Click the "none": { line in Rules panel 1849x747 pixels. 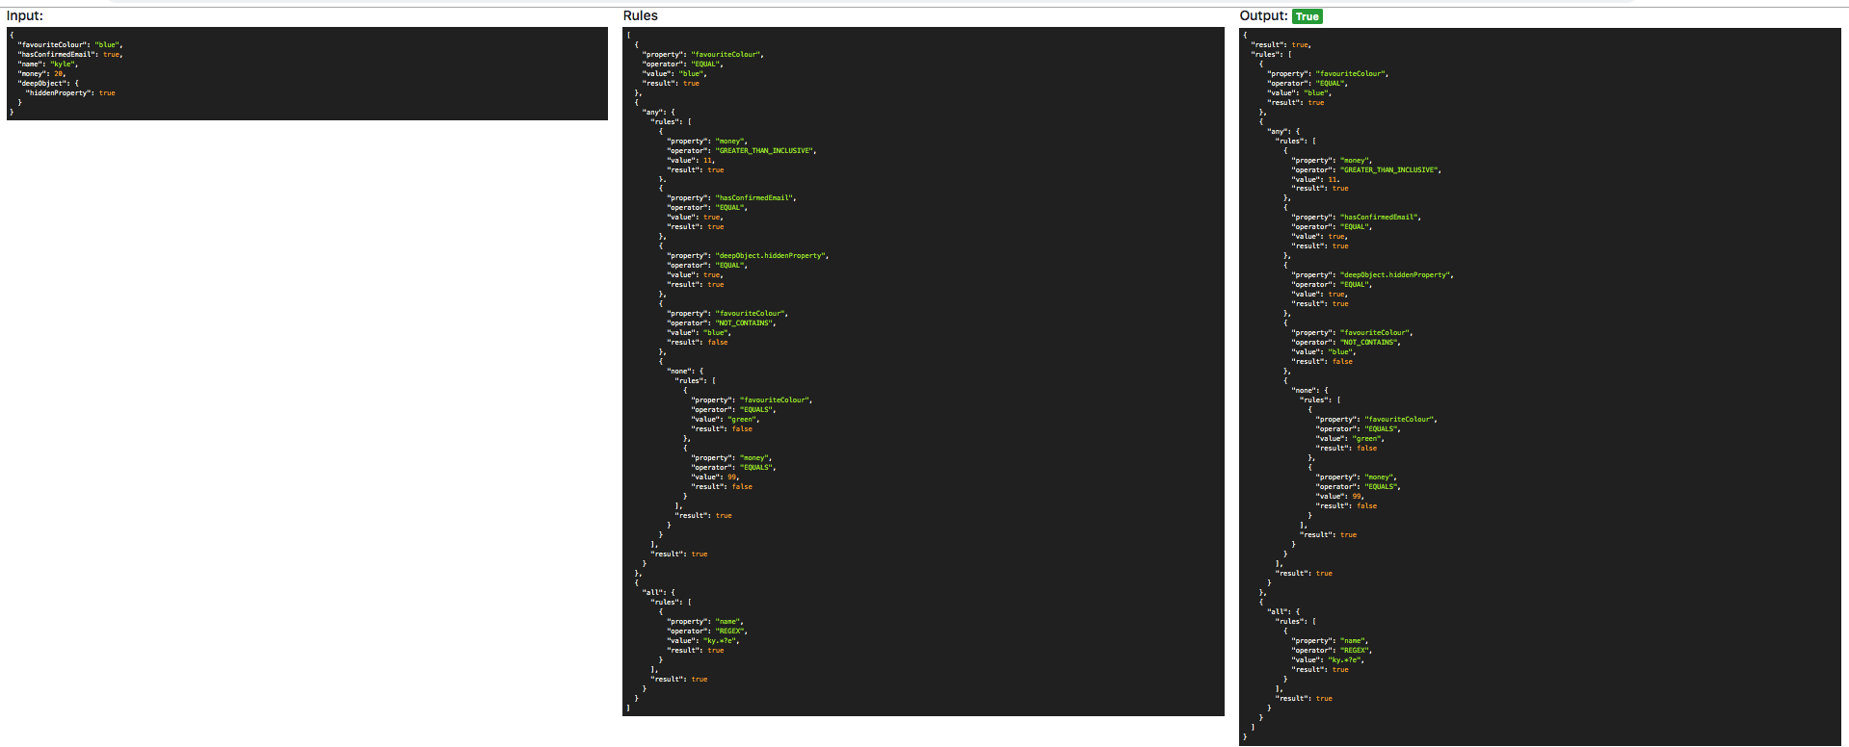click(686, 372)
